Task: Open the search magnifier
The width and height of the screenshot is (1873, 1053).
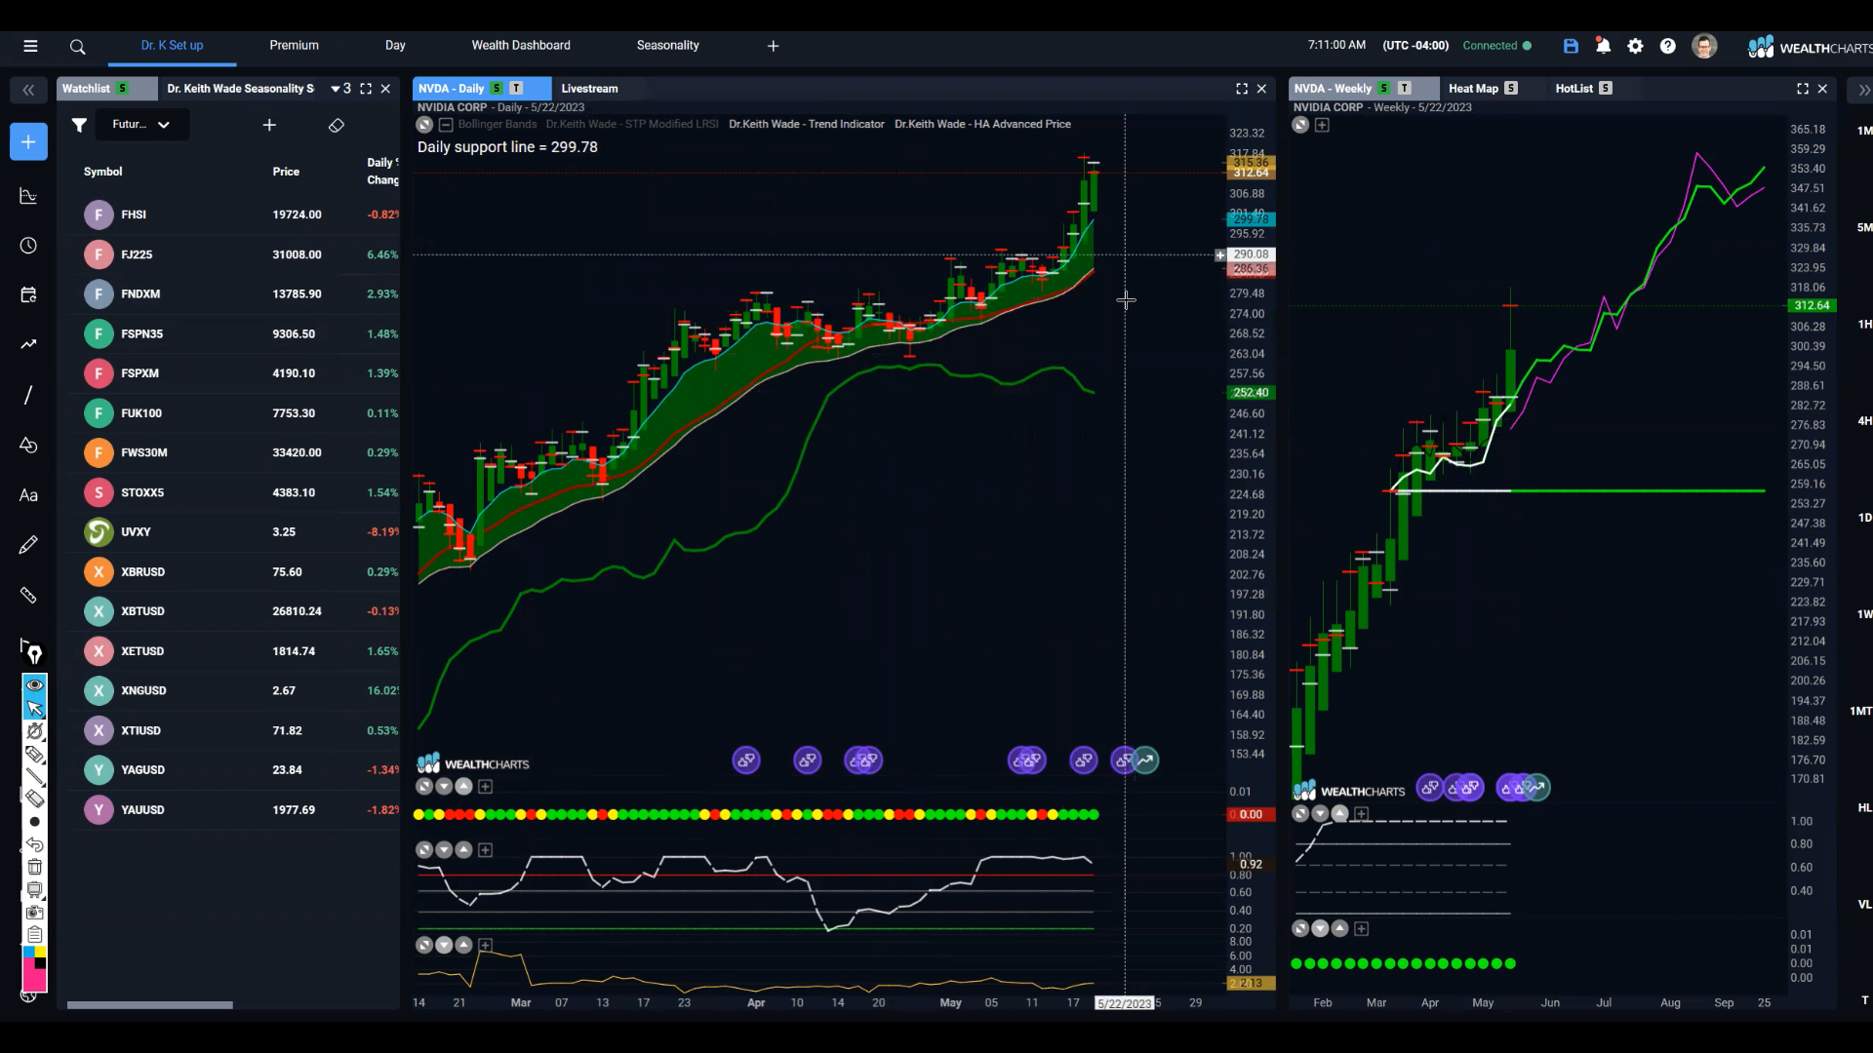Action: pos(78,46)
